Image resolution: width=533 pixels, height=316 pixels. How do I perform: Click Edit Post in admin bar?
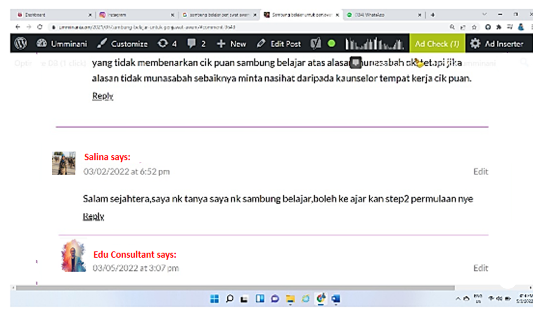pos(279,44)
